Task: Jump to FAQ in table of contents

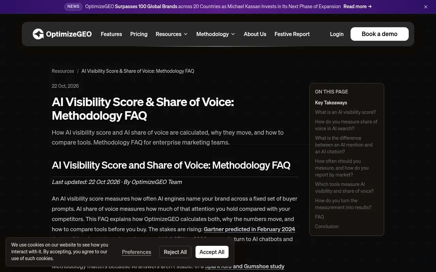Action: pyautogui.click(x=320, y=217)
